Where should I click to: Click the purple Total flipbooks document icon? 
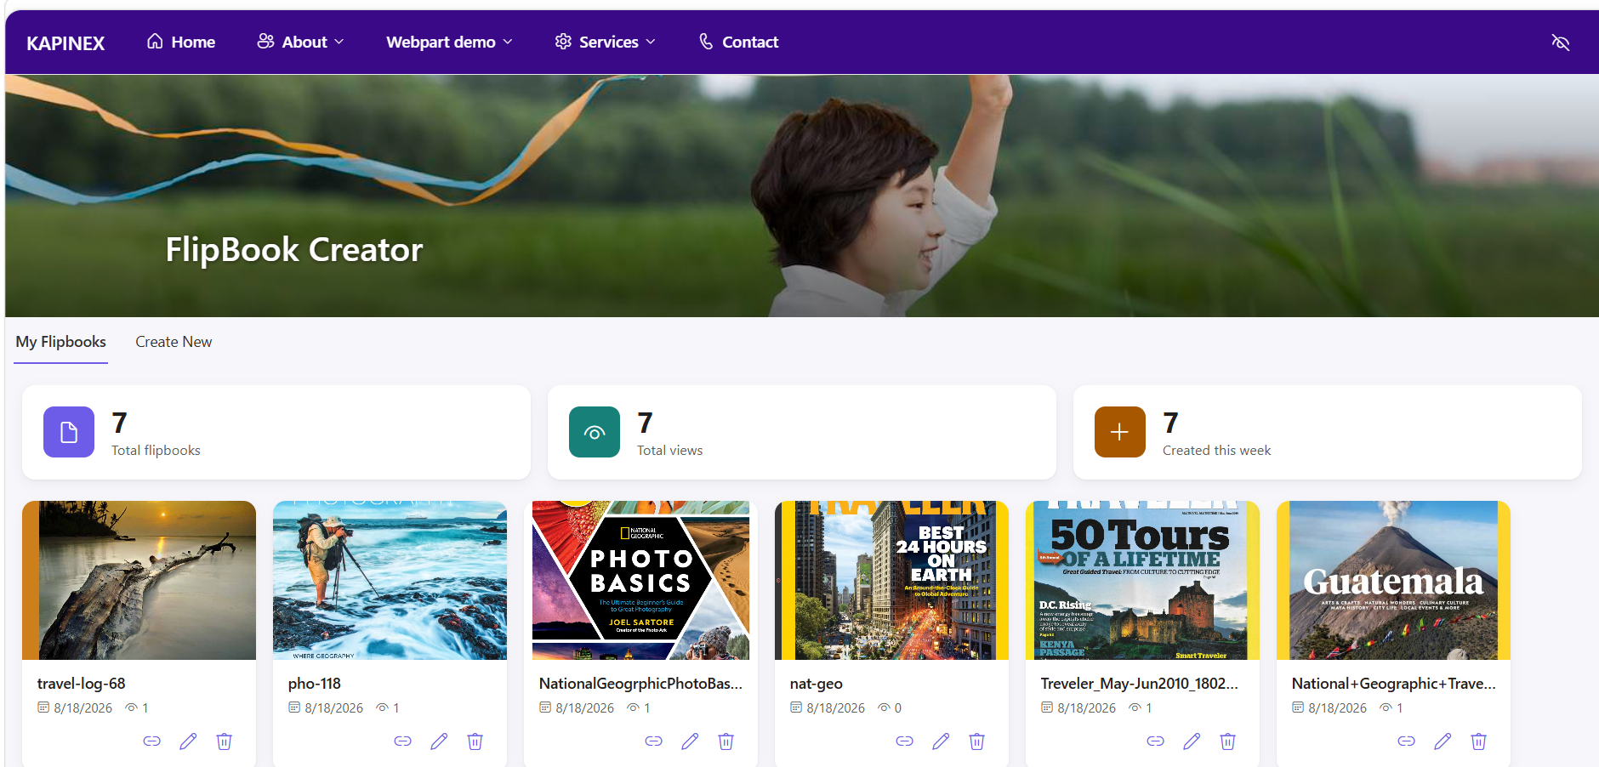pos(69,432)
